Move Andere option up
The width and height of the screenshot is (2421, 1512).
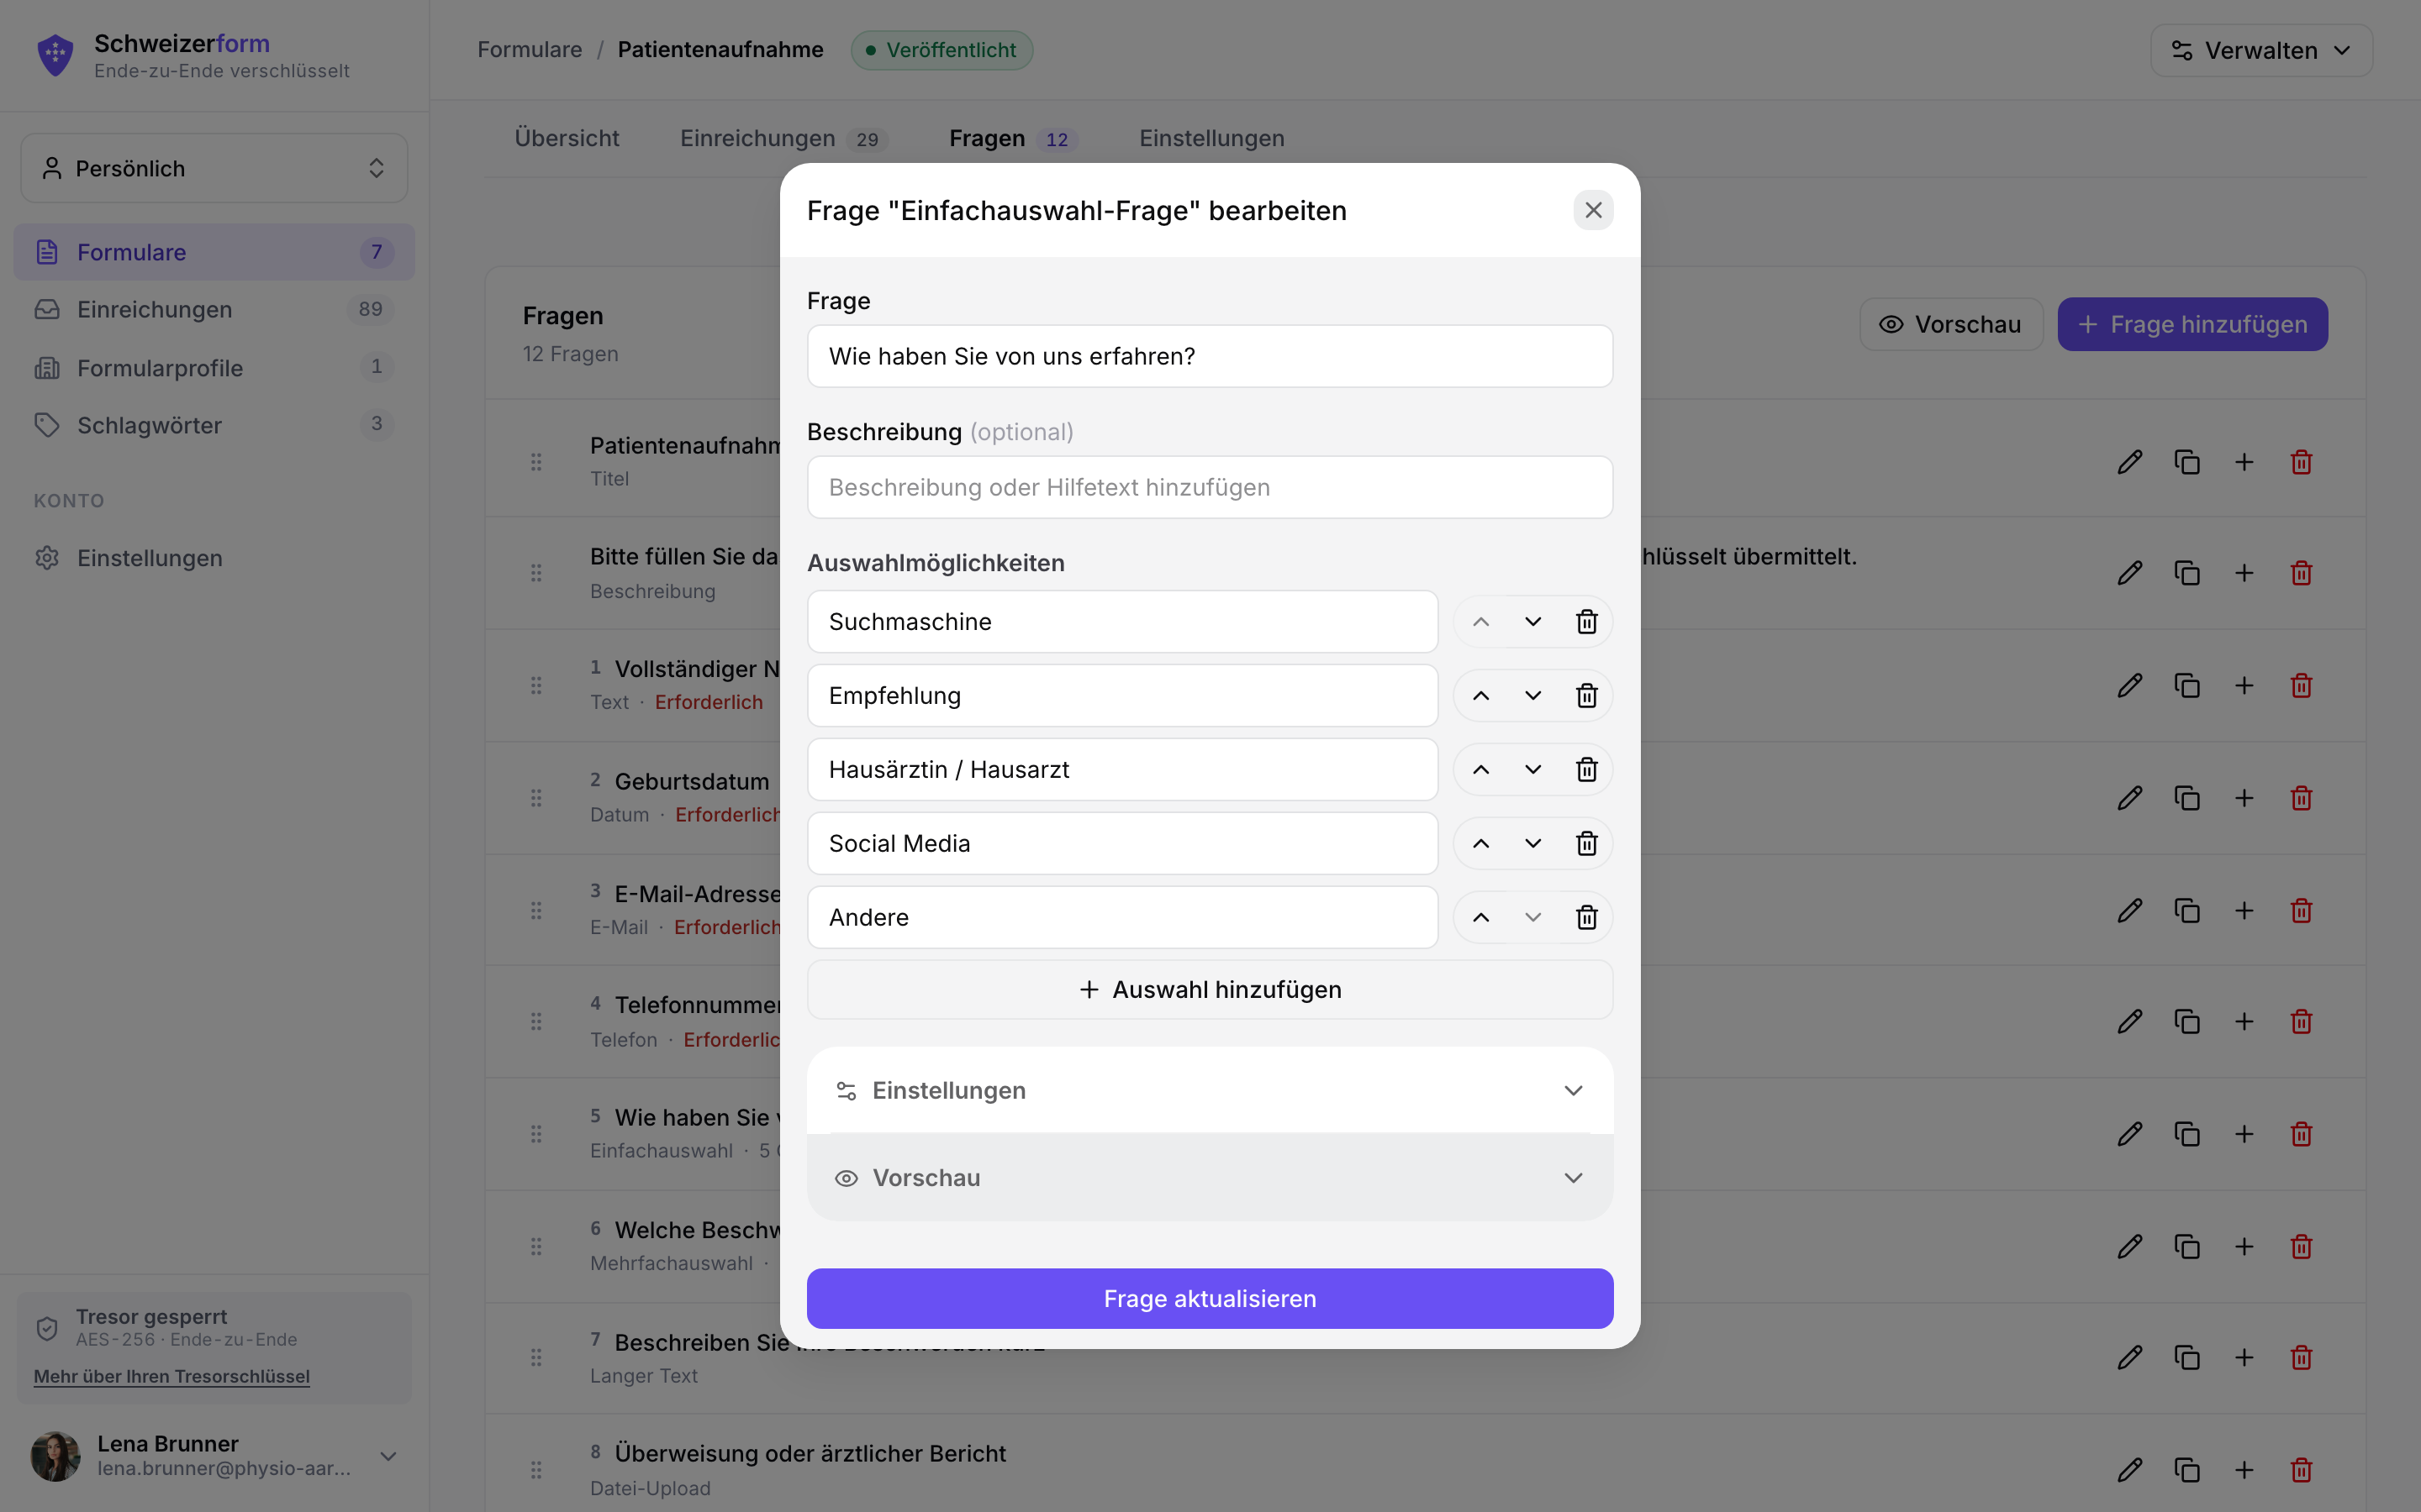coord(1480,918)
